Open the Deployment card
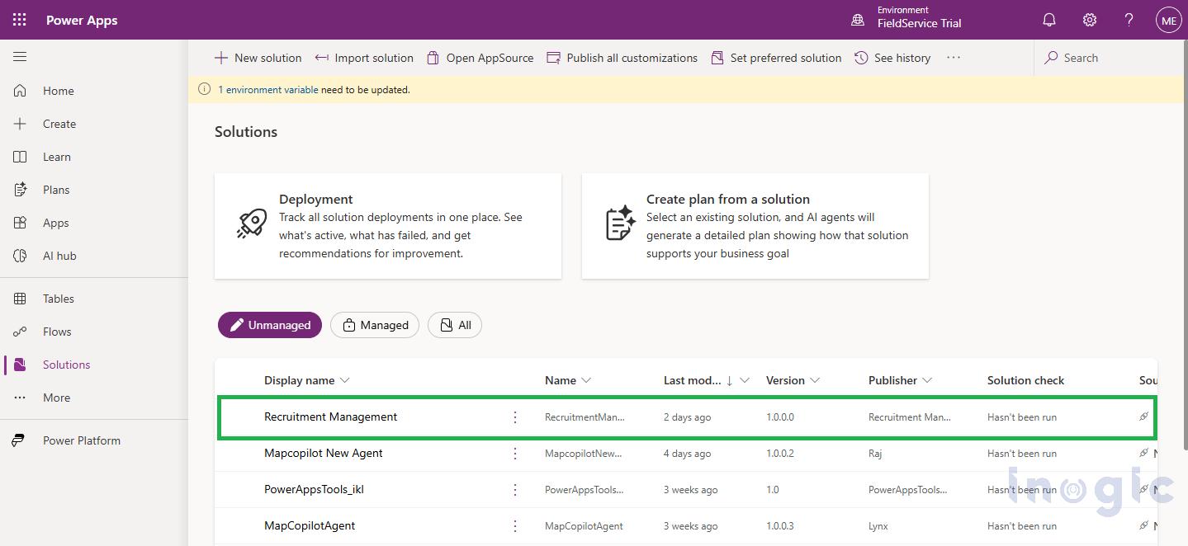This screenshot has width=1188, height=546. point(388,226)
